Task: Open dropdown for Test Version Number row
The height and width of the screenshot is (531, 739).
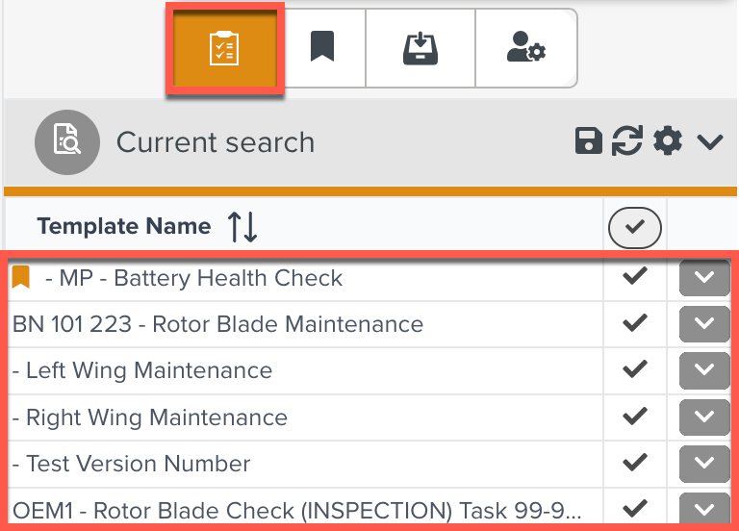Action: [704, 464]
